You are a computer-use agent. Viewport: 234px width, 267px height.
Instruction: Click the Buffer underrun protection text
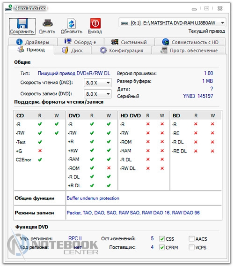pyautogui.click(x=93, y=198)
